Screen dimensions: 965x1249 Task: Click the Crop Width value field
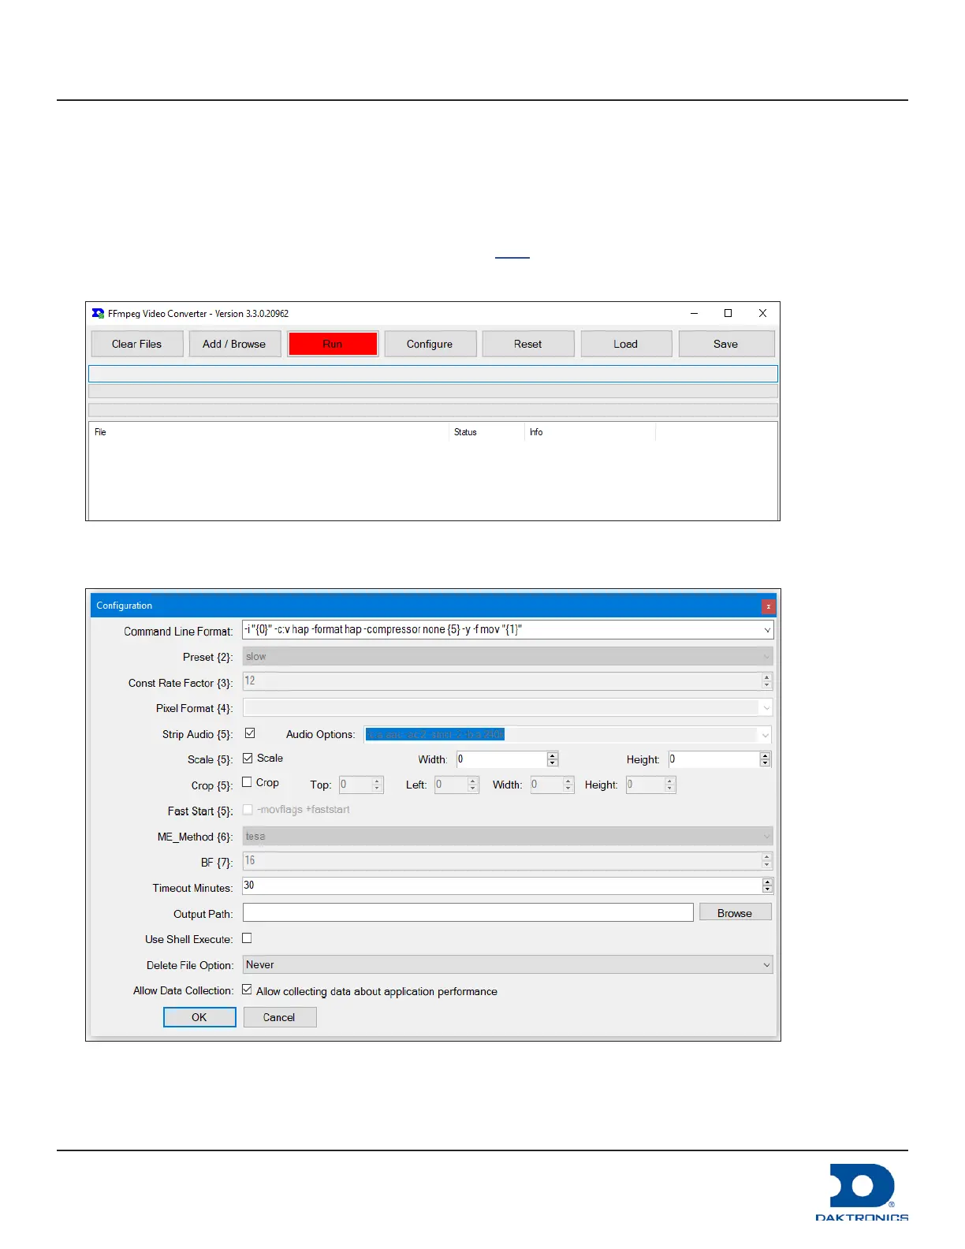[x=546, y=785]
